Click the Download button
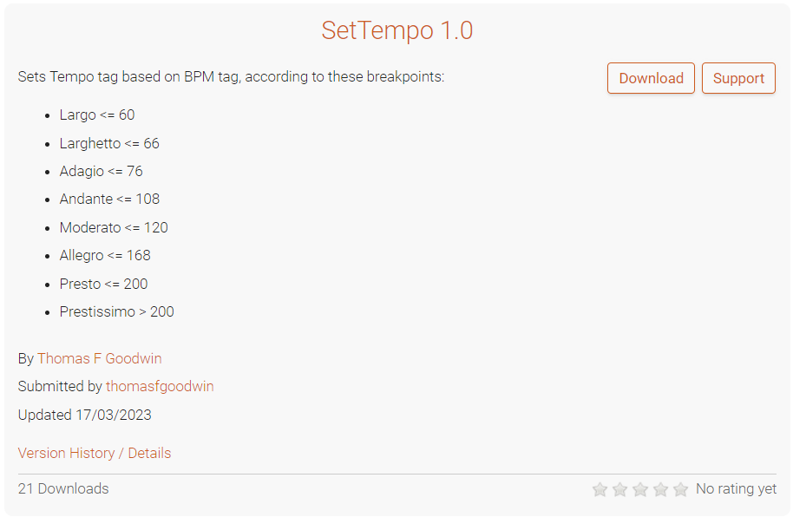793x517 pixels. (651, 78)
